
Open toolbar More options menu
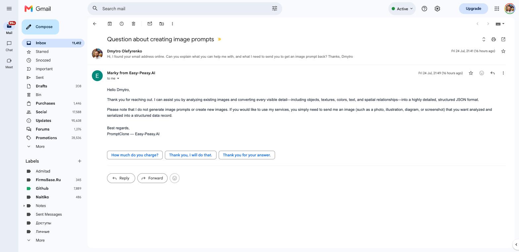pyautogui.click(x=172, y=24)
